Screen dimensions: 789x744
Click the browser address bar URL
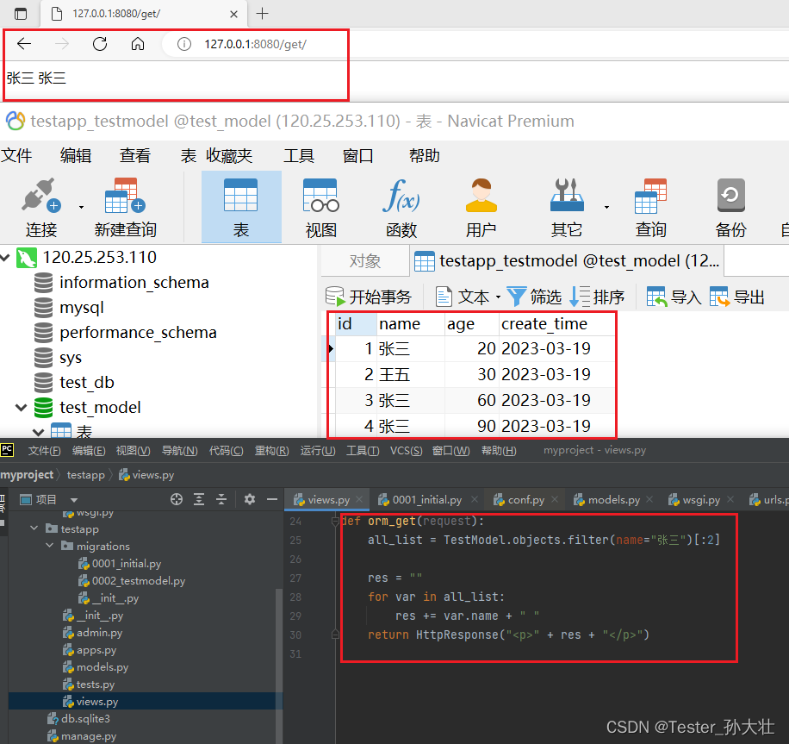coord(255,44)
